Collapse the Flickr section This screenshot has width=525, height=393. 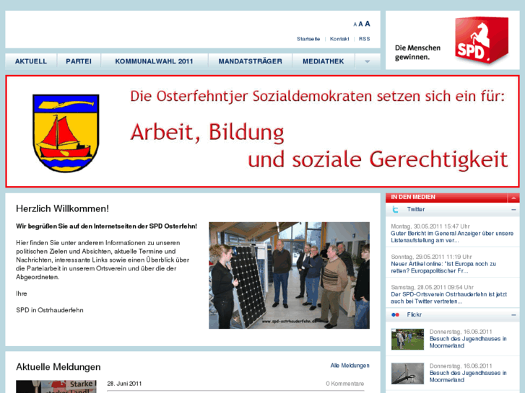[513, 315]
